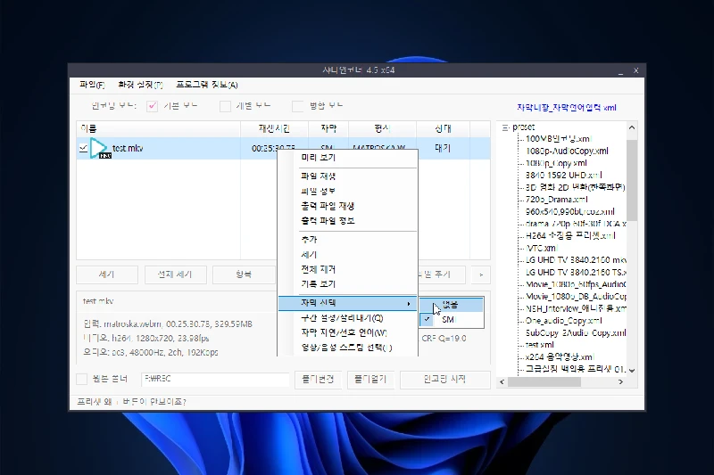Click the third button below the file list
This screenshot has height=475, width=714.
[244, 274]
